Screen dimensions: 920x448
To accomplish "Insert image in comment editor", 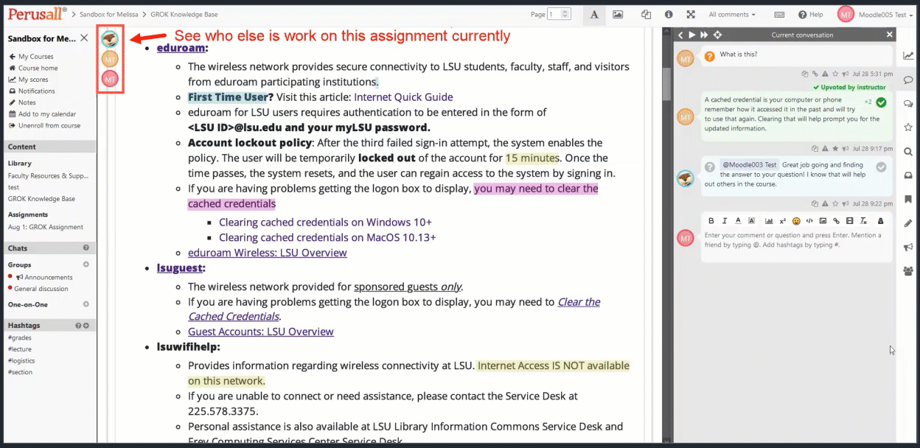I will (823, 221).
